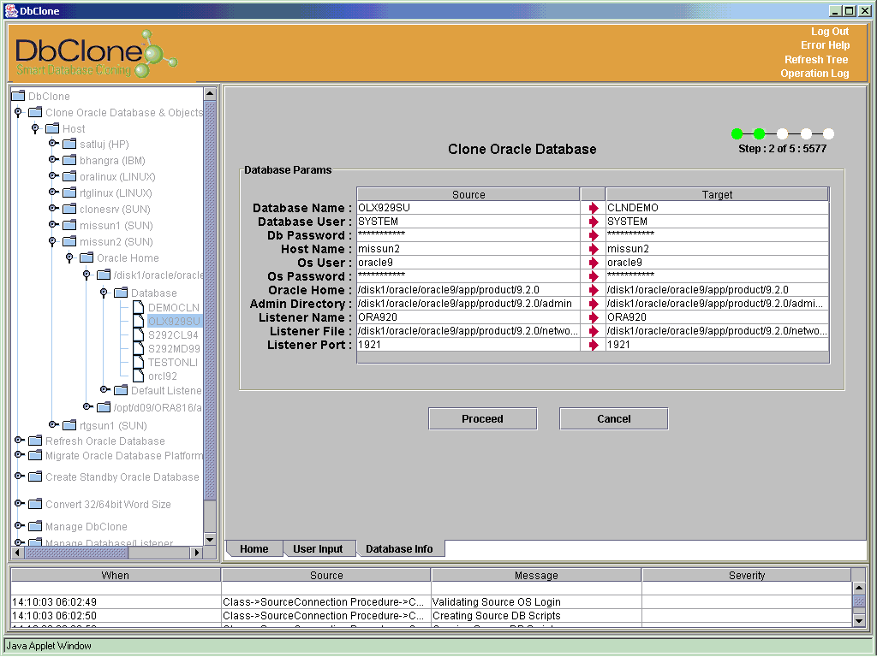Click the DbClone root folder icon

coord(19,96)
